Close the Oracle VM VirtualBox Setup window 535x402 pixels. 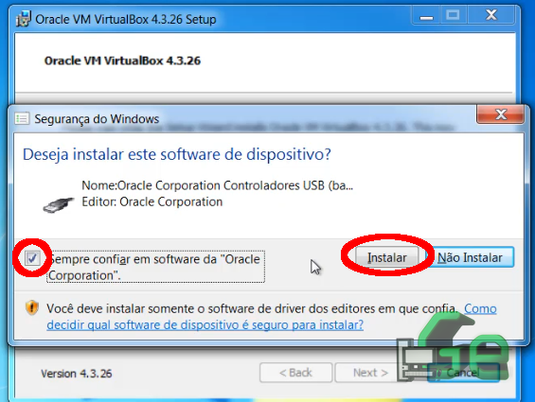[491, 16]
